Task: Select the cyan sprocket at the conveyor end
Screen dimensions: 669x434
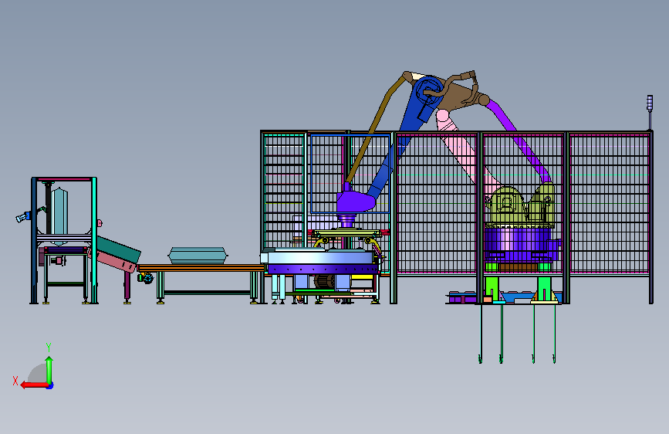Action: [x=147, y=278]
